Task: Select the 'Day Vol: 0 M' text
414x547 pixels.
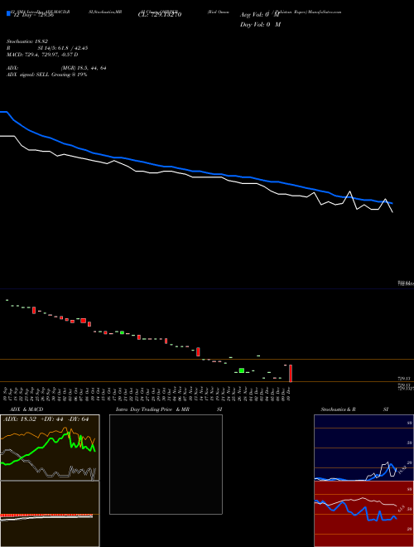Action: coord(260,25)
